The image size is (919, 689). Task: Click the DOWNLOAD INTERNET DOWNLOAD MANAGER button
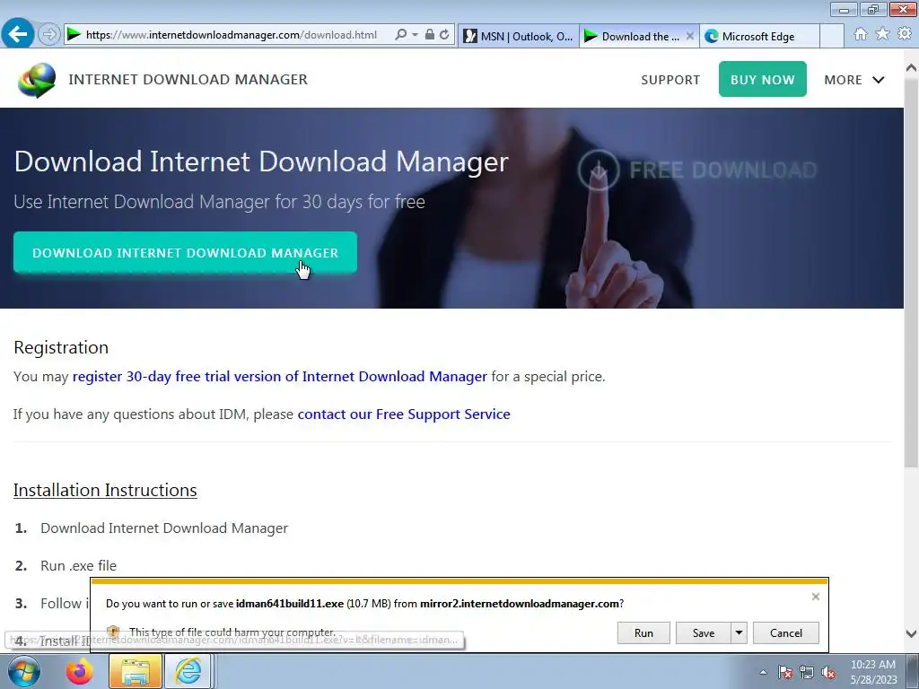click(185, 252)
